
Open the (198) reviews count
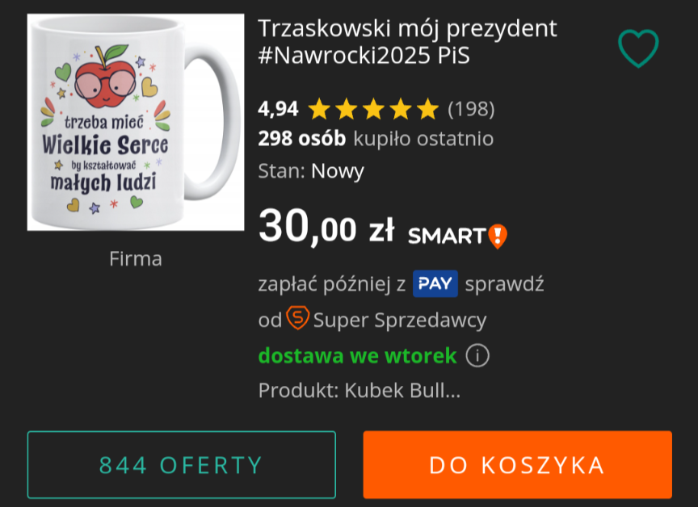point(471,109)
